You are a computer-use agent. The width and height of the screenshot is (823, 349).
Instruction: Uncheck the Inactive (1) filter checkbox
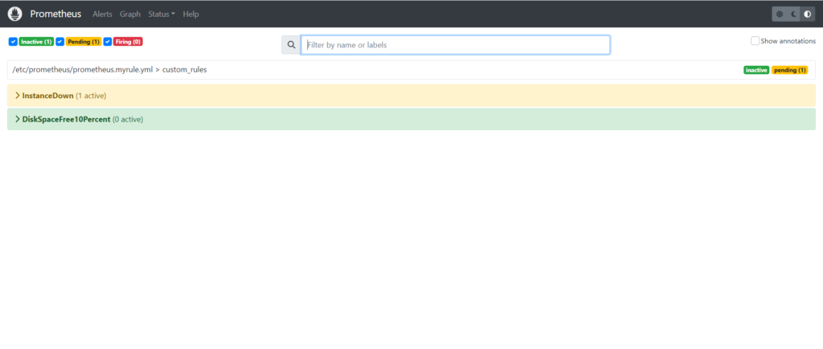13,42
